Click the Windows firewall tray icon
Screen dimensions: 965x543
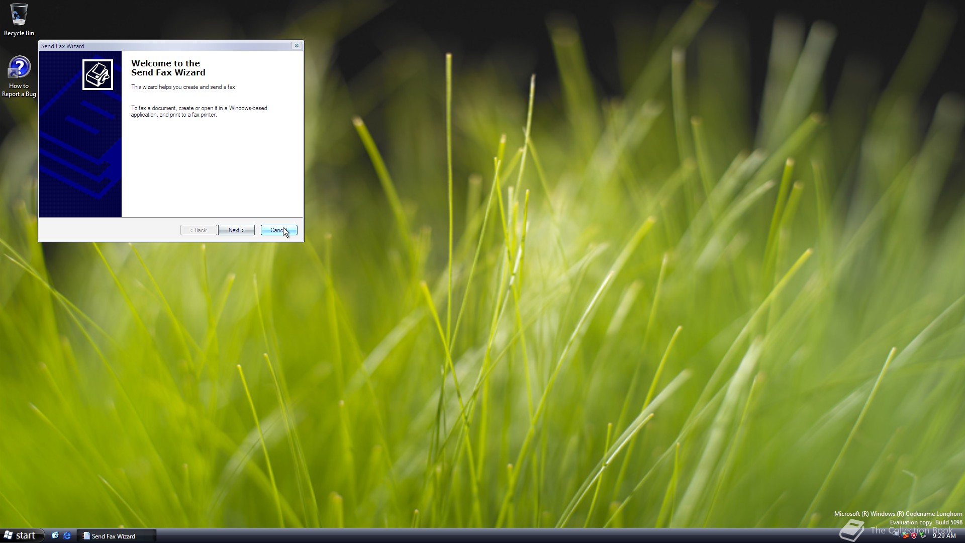tap(905, 535)
